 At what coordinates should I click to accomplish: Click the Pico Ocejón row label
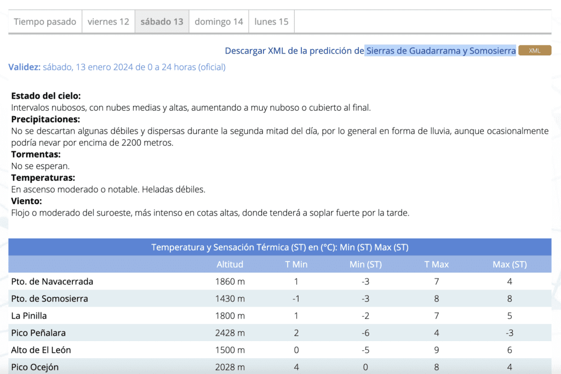coord(35,367)
